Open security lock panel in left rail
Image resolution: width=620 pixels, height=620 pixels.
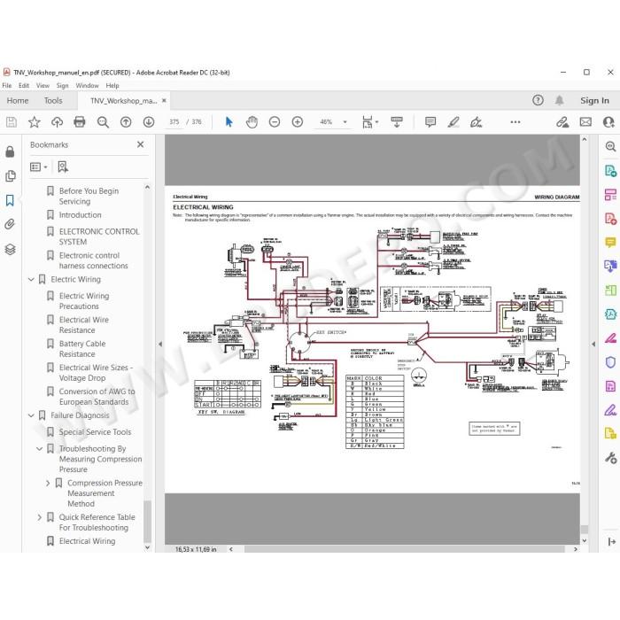[x=11, y=151]
